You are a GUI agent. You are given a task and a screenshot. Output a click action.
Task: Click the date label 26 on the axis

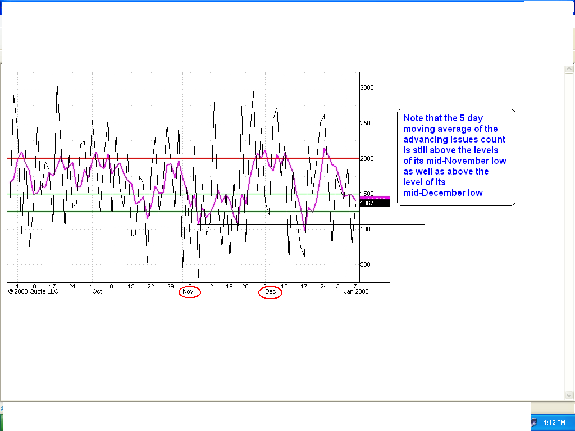click(x=245, y=286)
